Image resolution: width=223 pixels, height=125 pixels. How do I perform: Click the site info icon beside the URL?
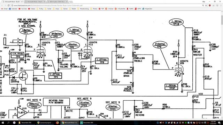(x=13, y=6)
